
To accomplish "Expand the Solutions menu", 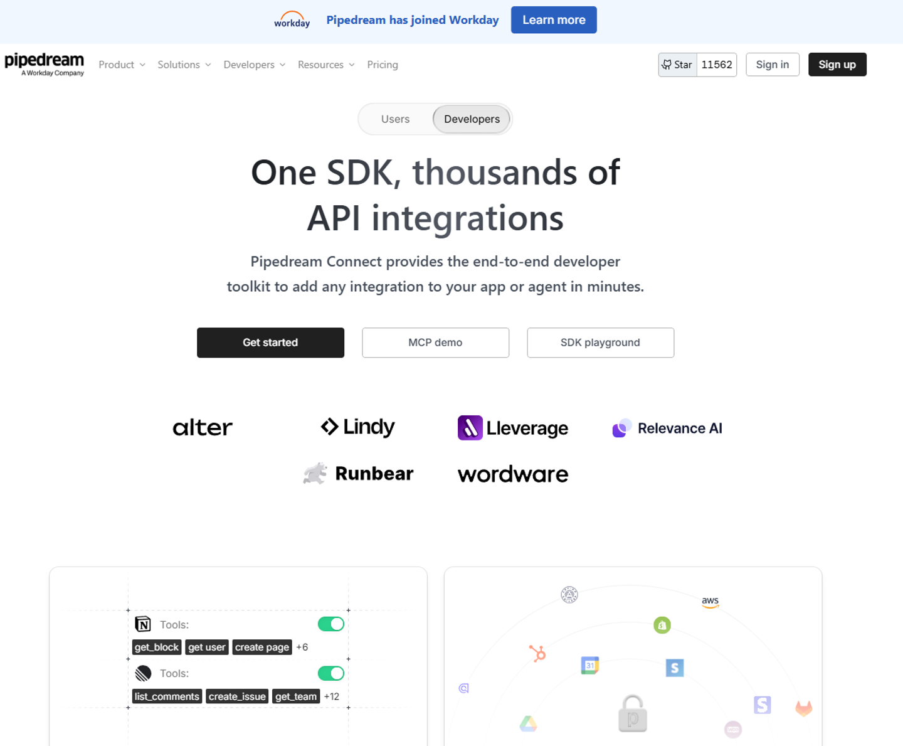I will pos(184,65).
